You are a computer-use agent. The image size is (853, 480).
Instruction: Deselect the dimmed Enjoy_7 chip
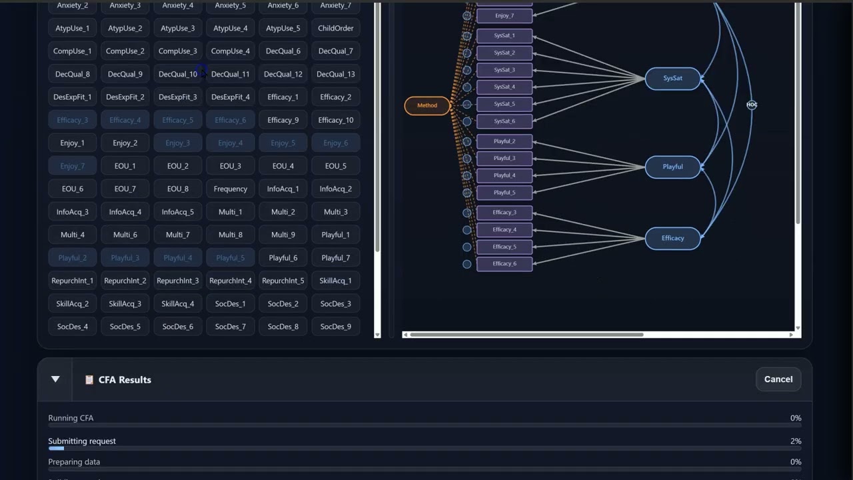point(73,166)
